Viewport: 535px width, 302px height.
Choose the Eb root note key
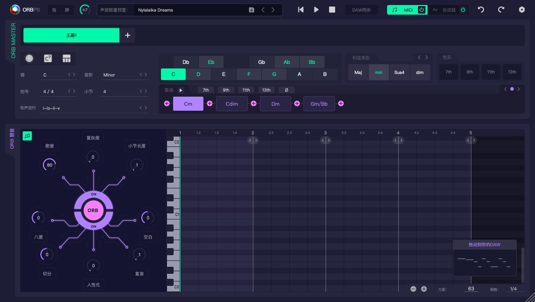[x=211, y=62]
